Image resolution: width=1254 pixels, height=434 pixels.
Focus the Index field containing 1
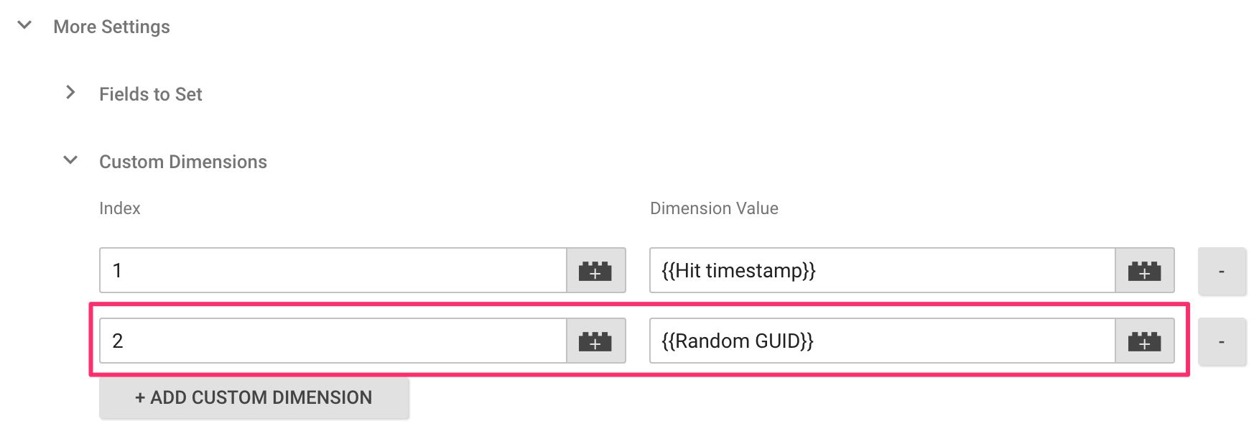333,270
